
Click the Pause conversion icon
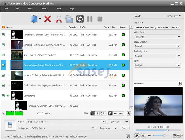point(90,19)
